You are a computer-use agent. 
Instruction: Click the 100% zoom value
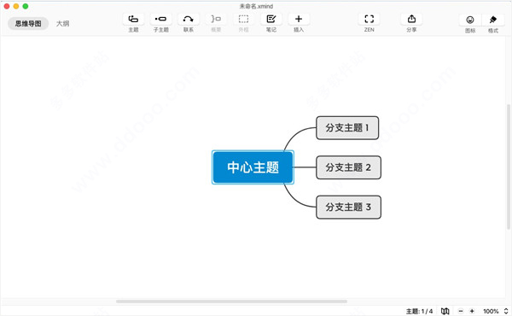pos(491,311)
